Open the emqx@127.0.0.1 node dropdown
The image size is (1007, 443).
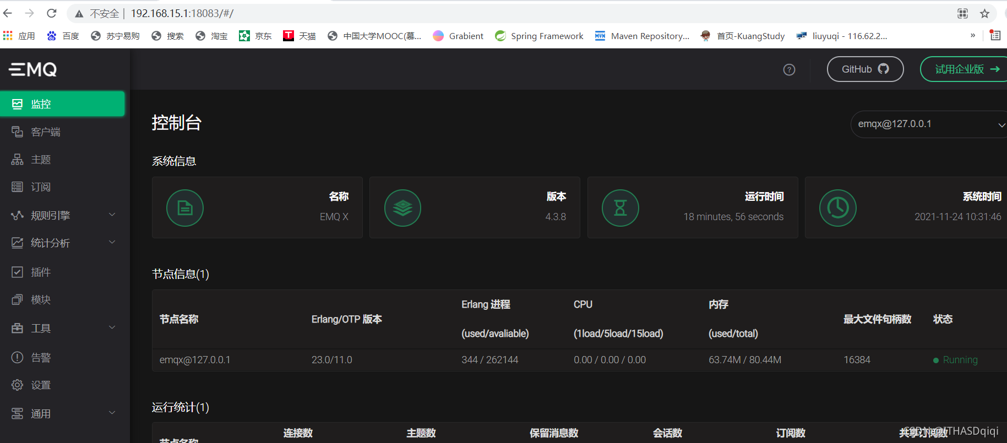(x=929, y=124)
